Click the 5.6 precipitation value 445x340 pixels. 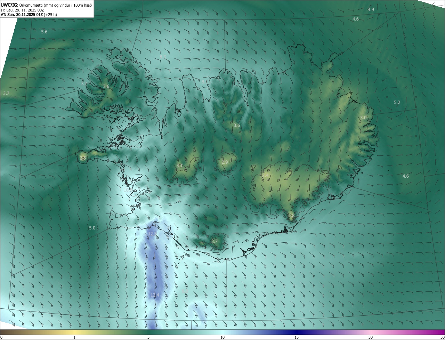(x=44, y=32)
